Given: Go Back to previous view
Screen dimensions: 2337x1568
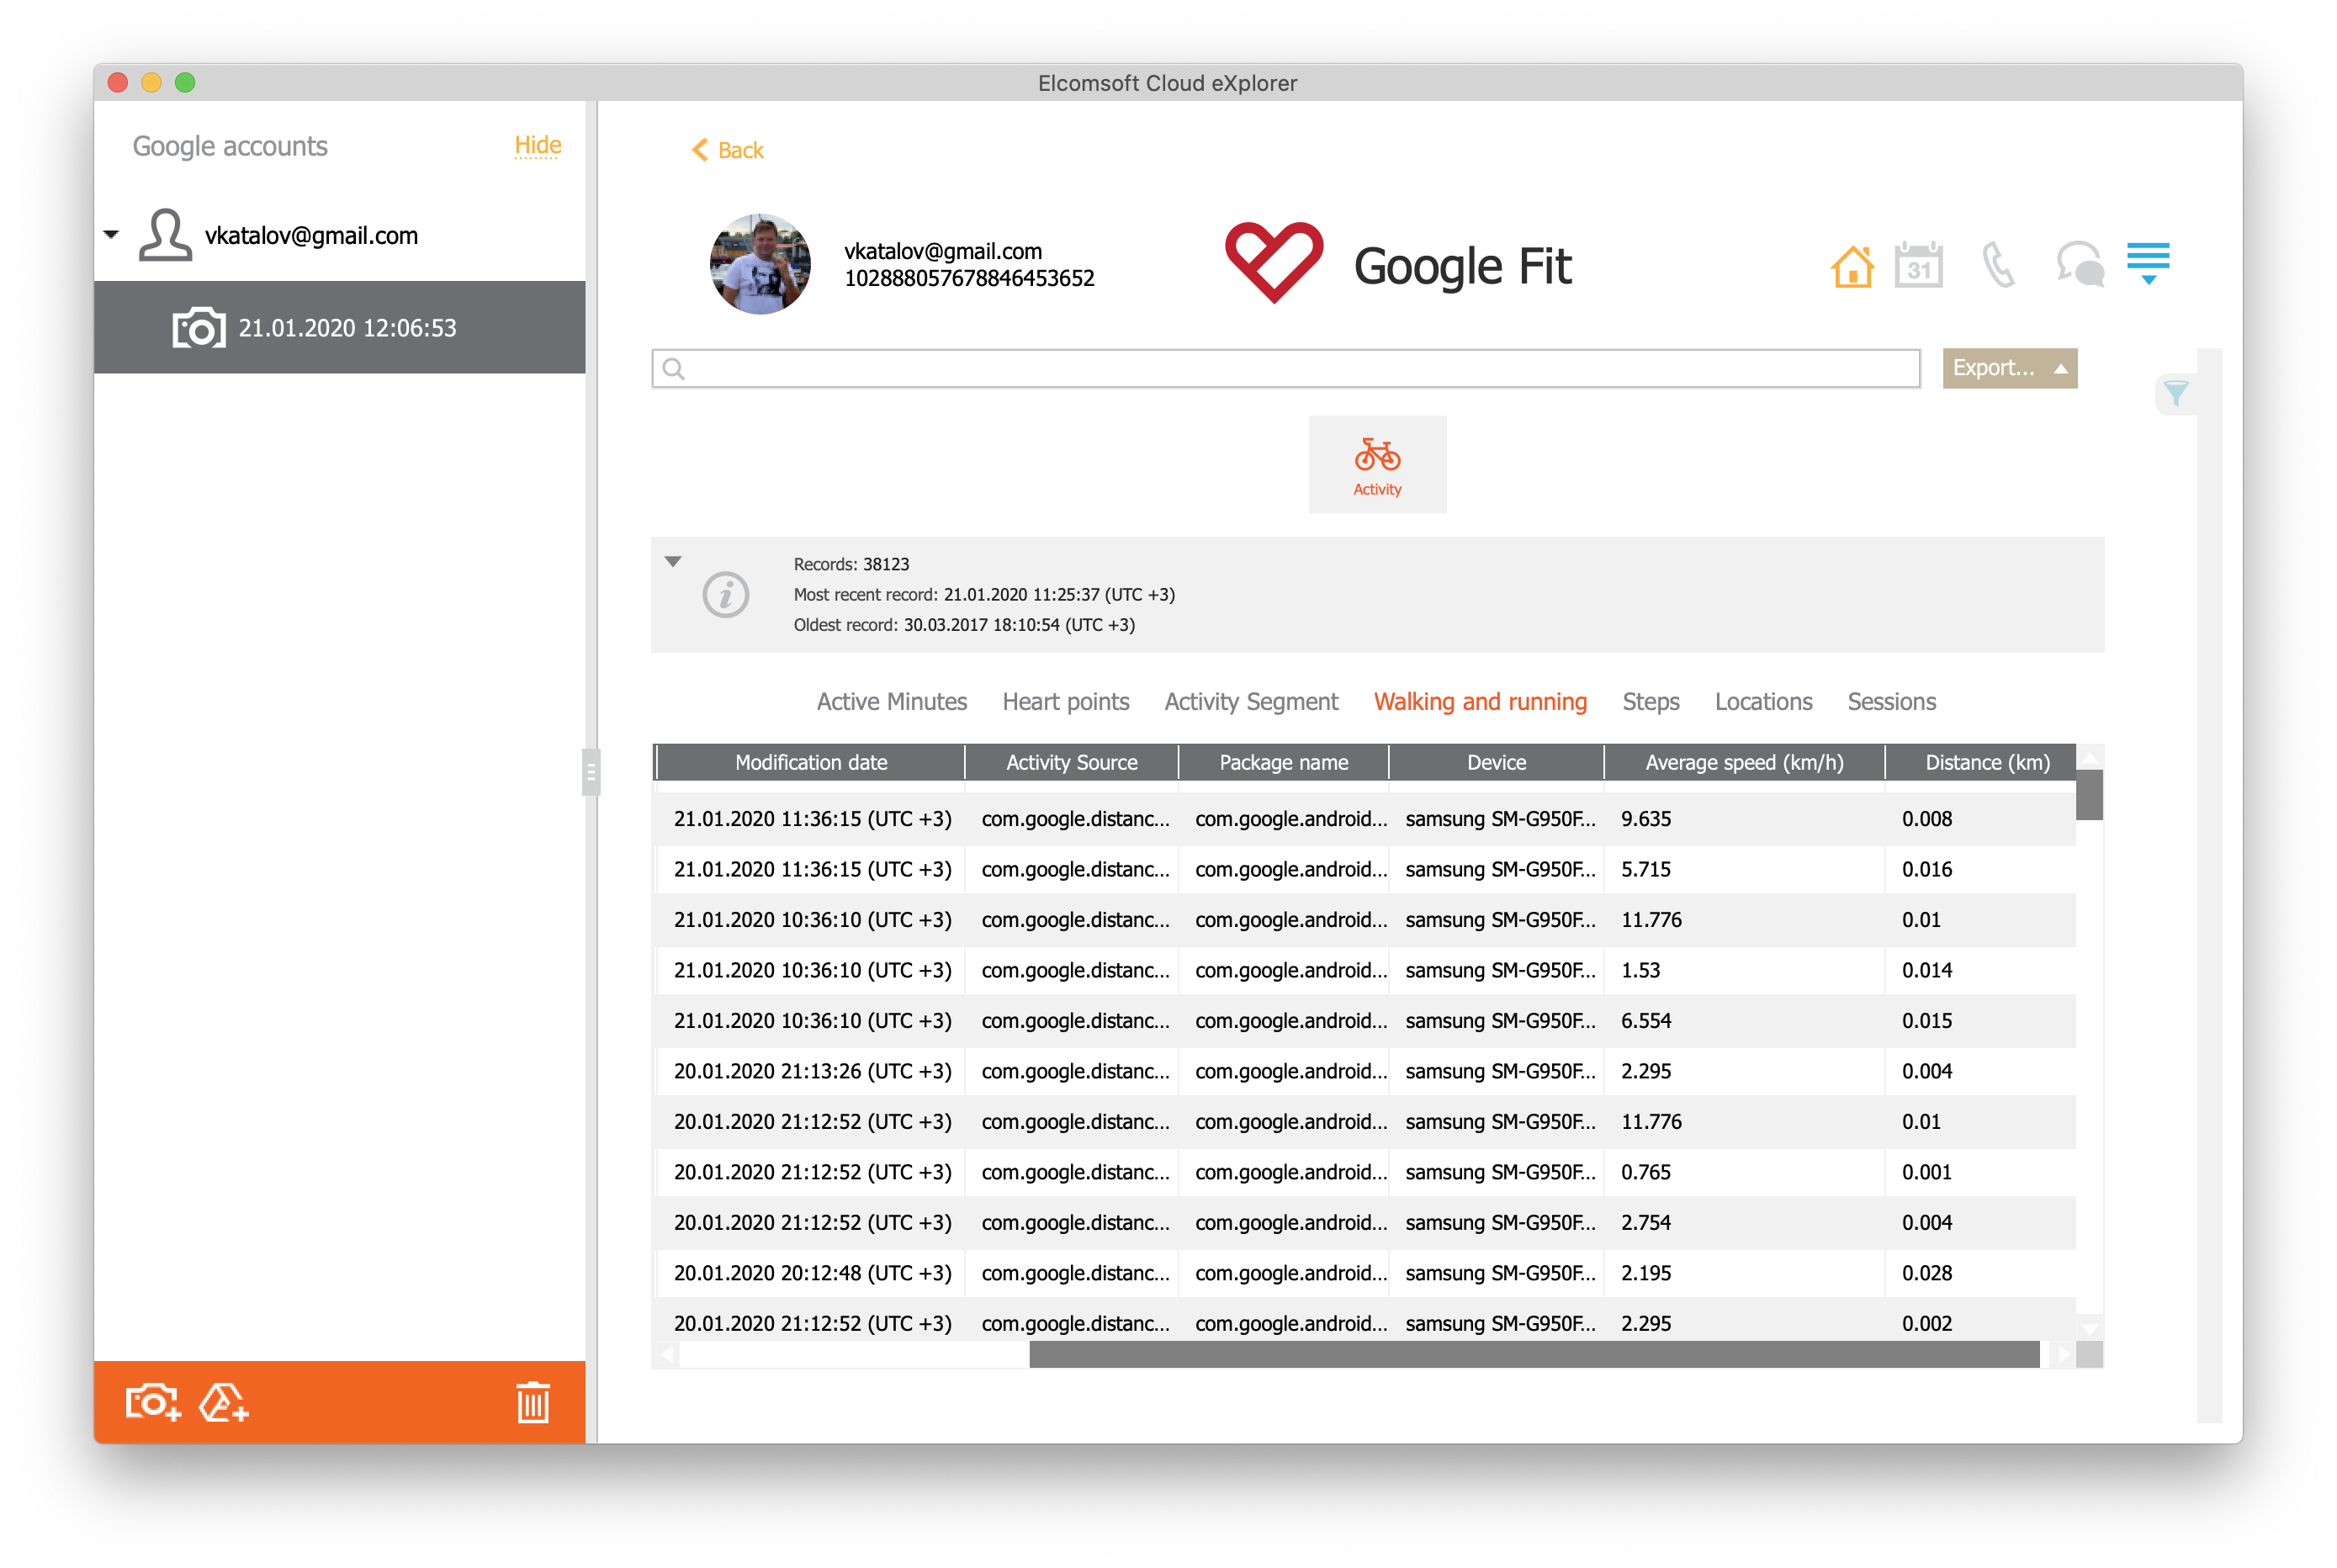Looking at the screenshot, I should pos(728,150).
